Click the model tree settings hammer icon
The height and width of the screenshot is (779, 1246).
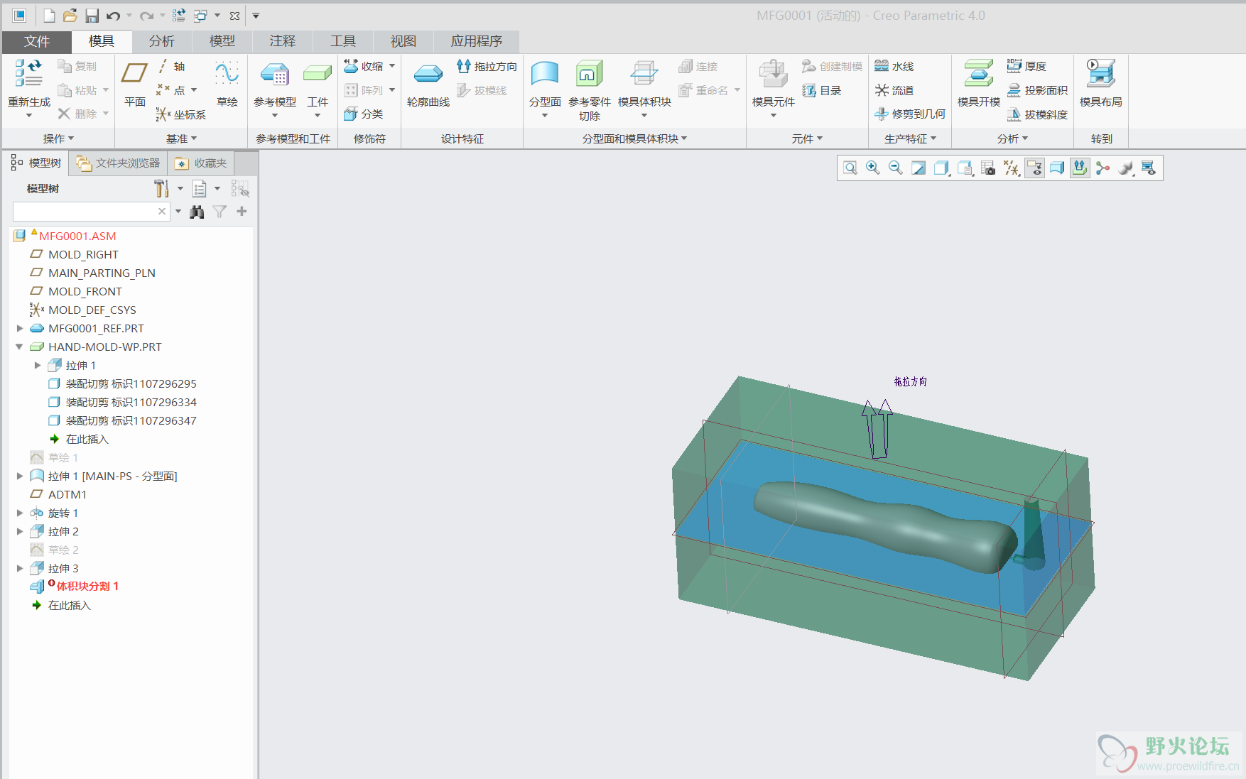tap(161, 188)
